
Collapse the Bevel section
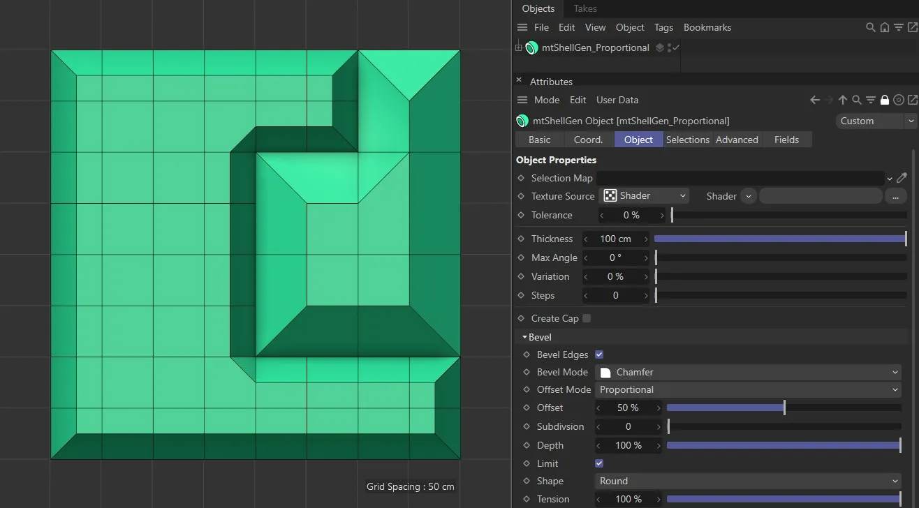click(x=525, y=337)
